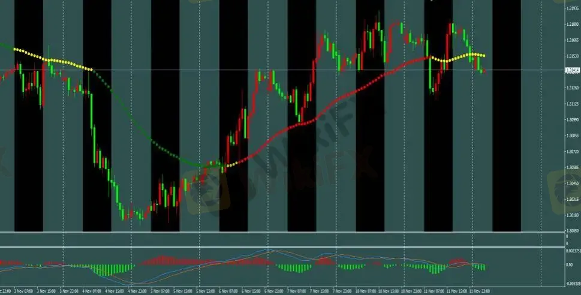Click the 10 Nov 07:00 time label
Image resolution: width=581 pixels, height=295 pixels.
point(366,291)
